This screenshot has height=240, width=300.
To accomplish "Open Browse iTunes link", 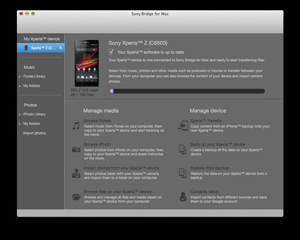I will 97,121.
